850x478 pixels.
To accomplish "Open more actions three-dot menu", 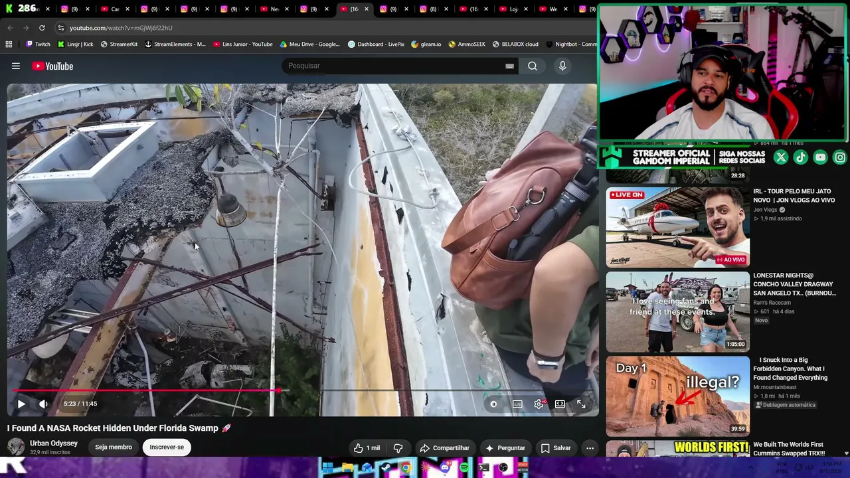I will pos(590,448).
